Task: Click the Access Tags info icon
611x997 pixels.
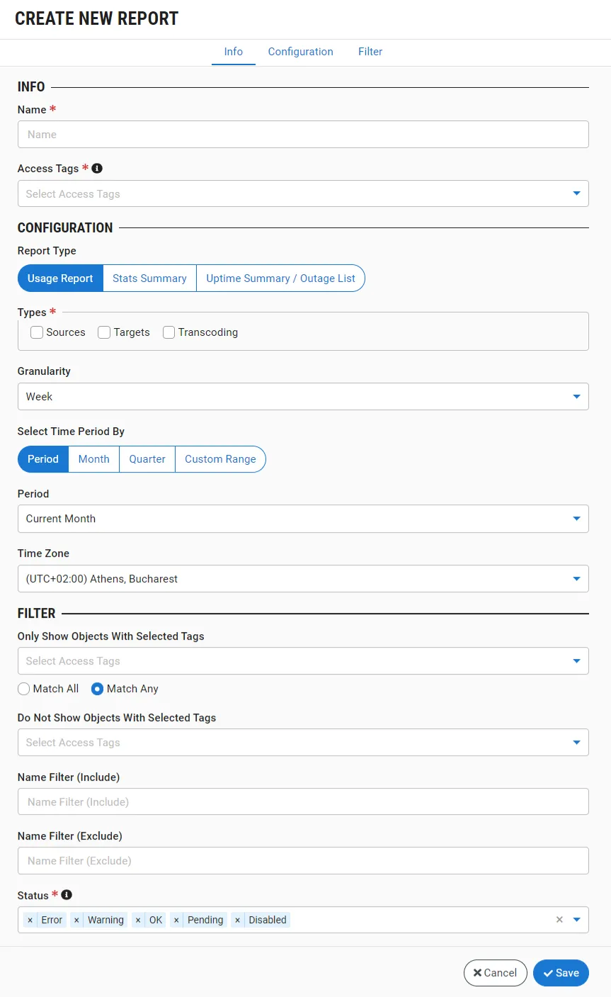Action: tap(98, 169)
